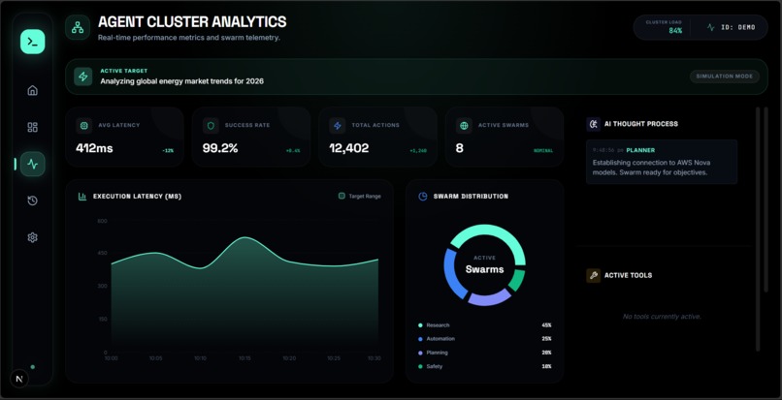Open the Home page from sidebar
The image size is (782, 400).
coord(32,90)
